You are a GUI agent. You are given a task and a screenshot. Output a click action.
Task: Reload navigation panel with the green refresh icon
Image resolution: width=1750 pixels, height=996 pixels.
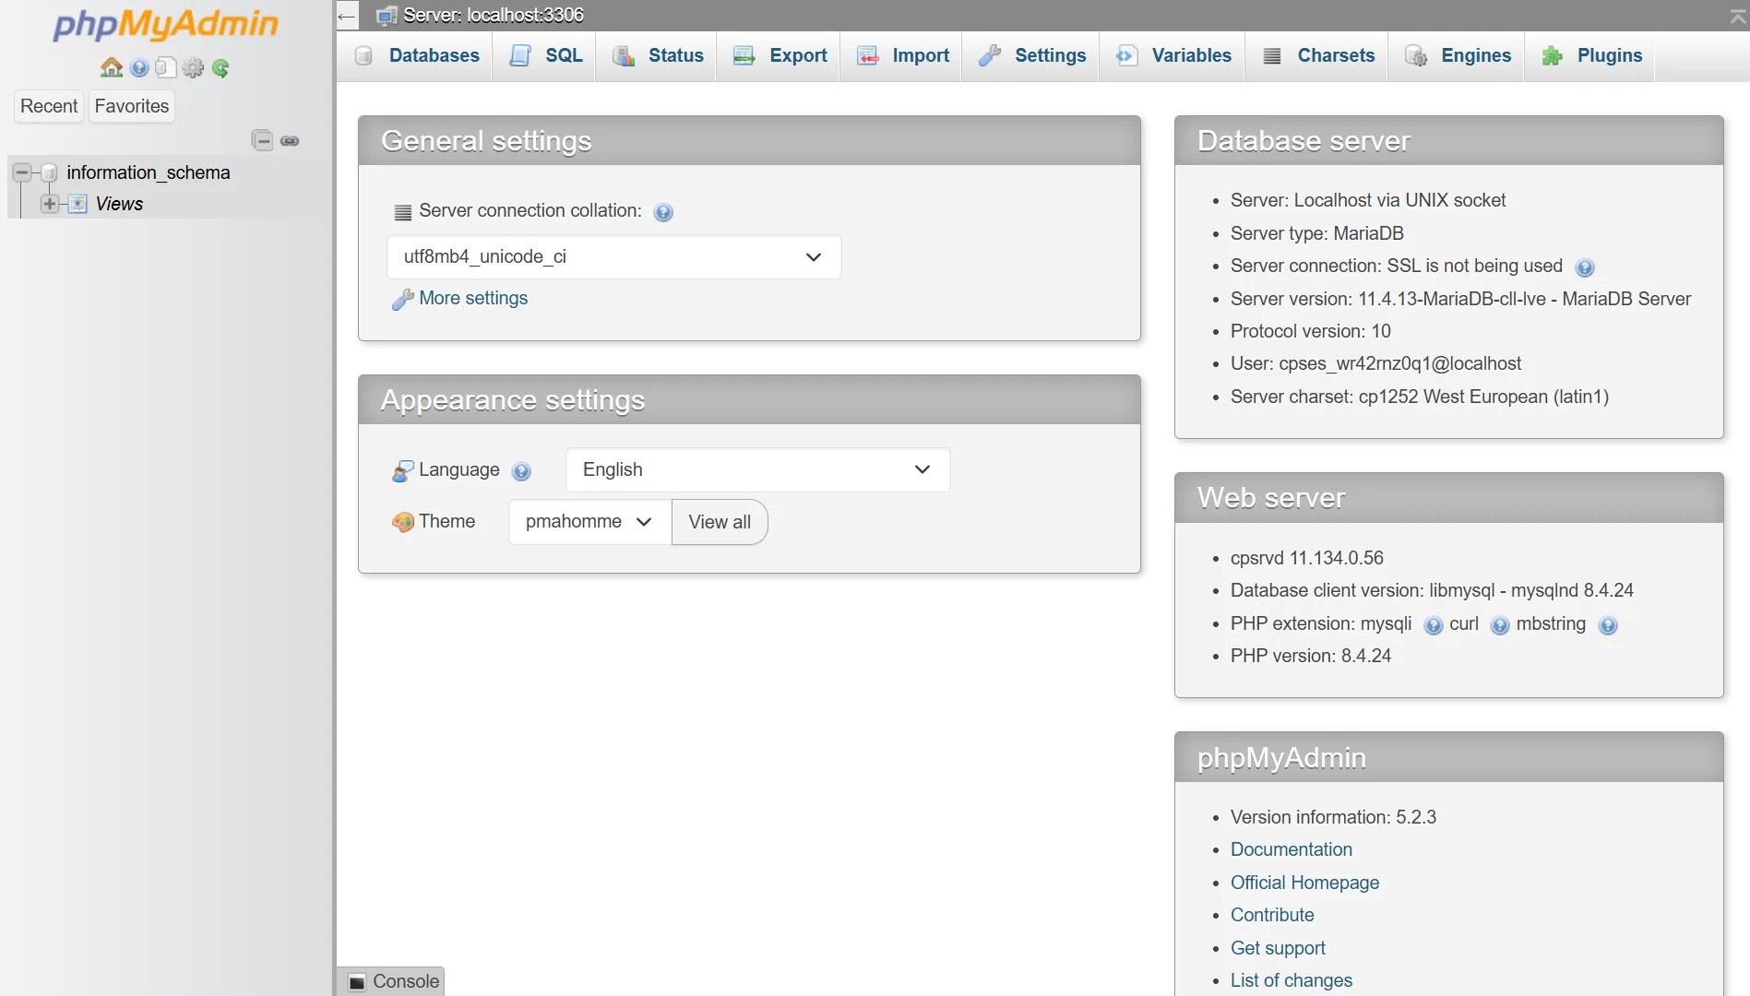pyautogui.click(x=220, y=67)
